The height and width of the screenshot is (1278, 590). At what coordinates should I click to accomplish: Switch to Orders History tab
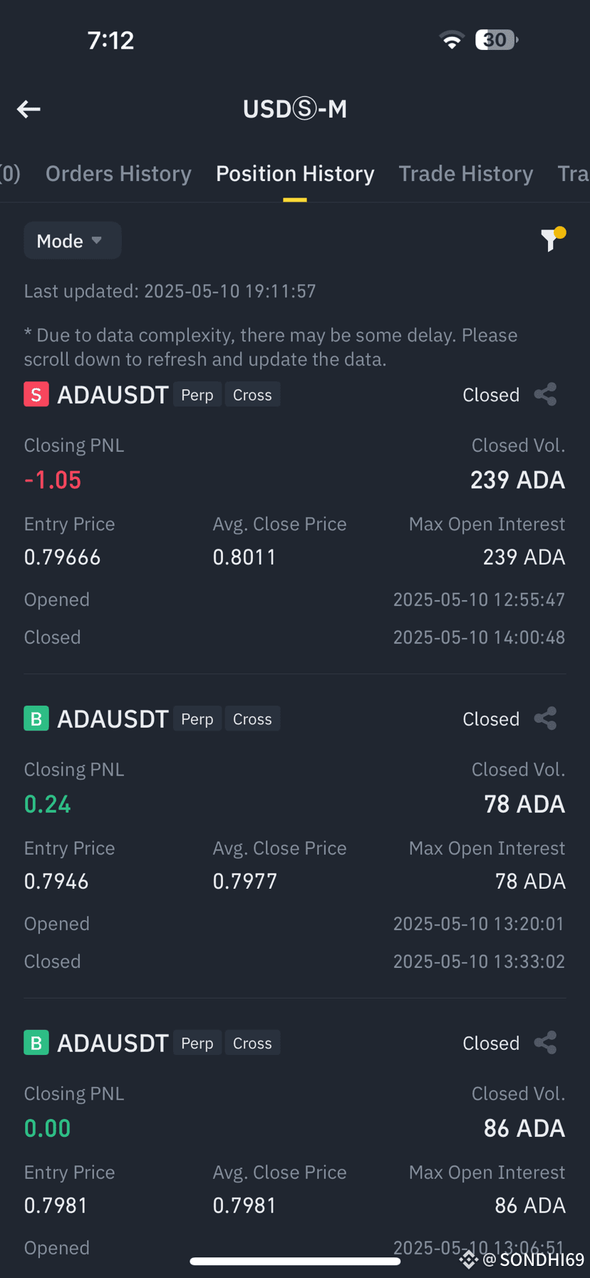118,174
